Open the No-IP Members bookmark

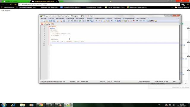point(115,7)
